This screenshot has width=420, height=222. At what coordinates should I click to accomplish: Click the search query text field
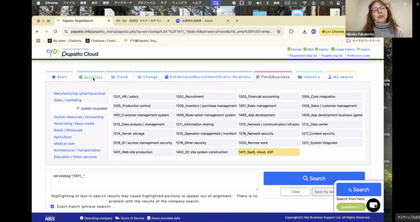[154, 181]
